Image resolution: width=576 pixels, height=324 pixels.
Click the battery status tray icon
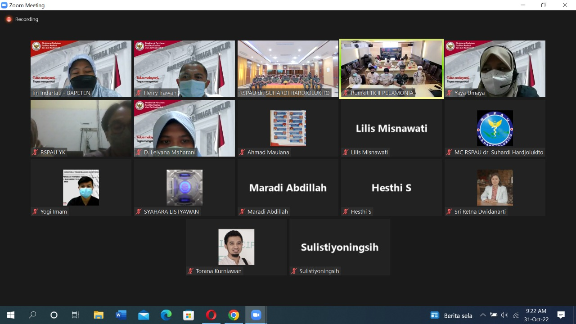click(494, 315)
